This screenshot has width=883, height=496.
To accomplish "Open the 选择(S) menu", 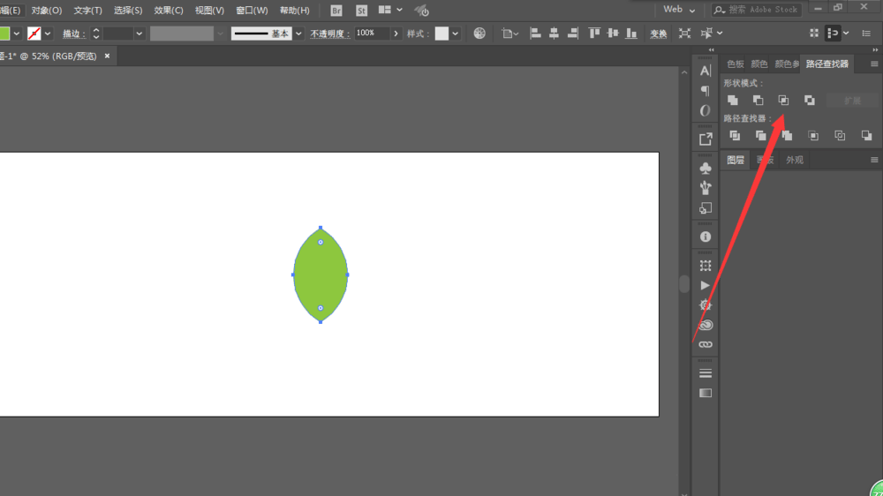I will click(x=128, y=10).
